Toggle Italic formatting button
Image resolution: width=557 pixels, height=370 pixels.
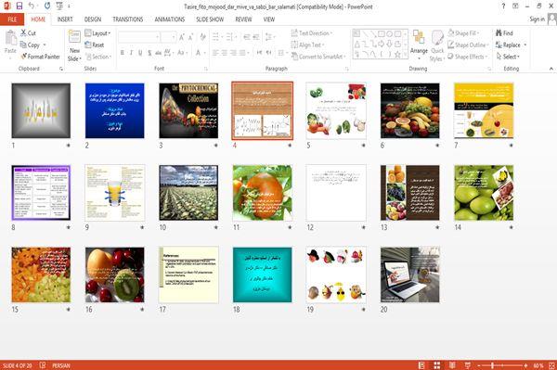[x=131, y=53]
